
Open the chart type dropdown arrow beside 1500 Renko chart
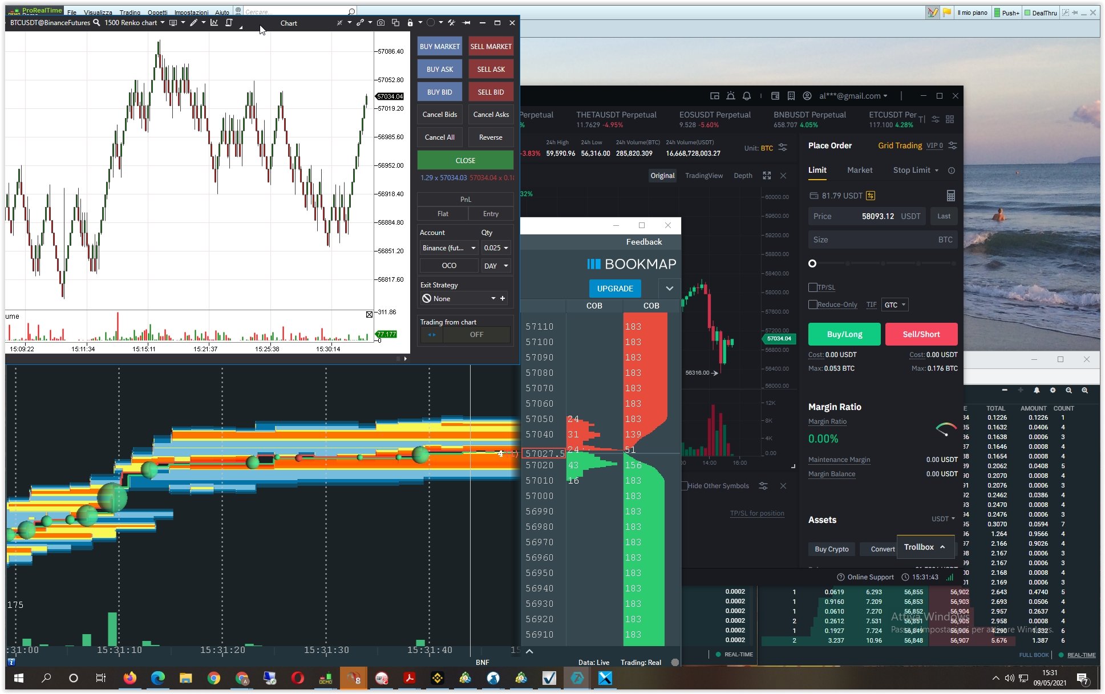click(x=163, y=23)
